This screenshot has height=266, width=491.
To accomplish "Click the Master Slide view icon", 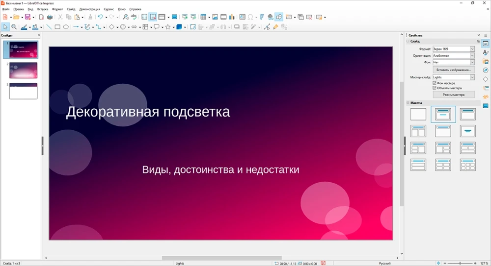I will tap(174, 17).
